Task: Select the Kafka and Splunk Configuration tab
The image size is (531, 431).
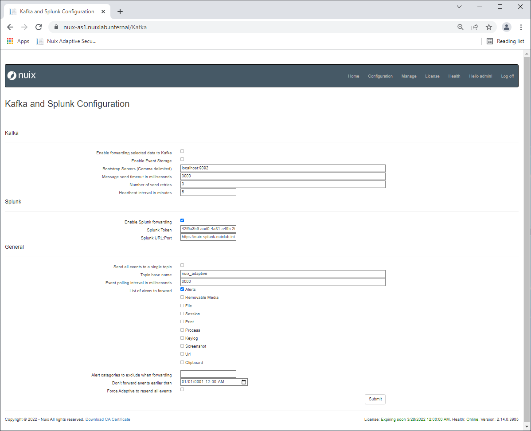Action: (57, 12)
